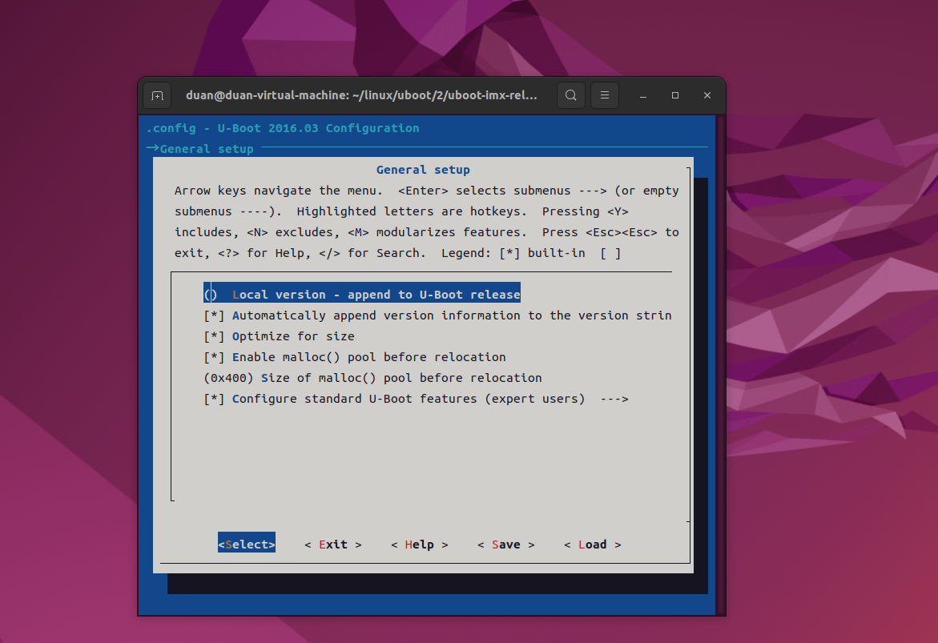Viewport: 938px width, 643px height.
Task: Click the Legend: [*] built-in text
Action: pos(513,253)
